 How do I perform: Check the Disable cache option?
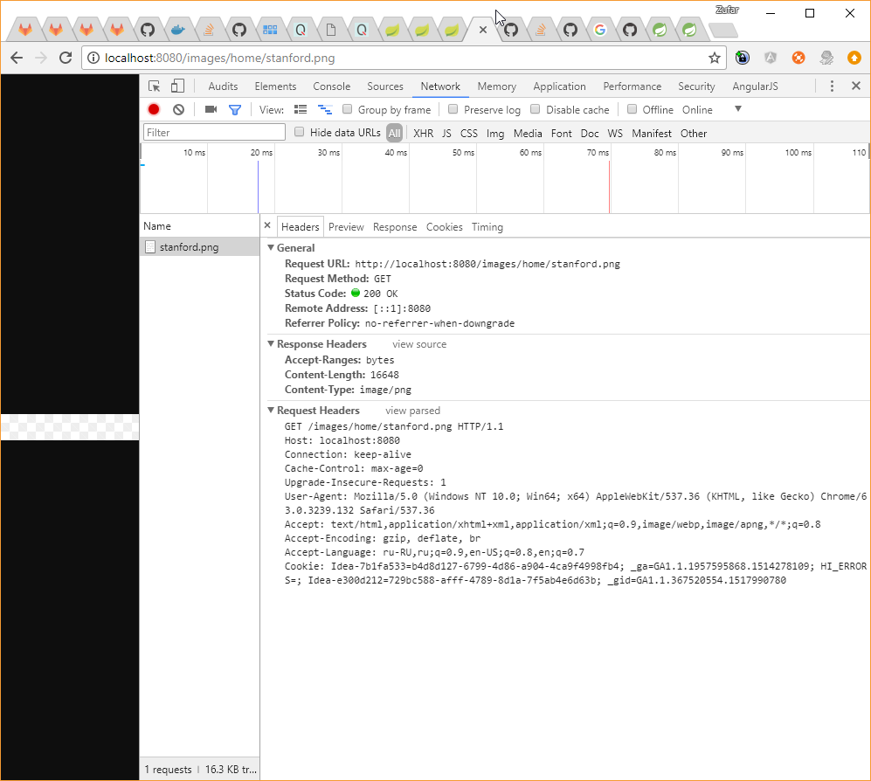(535, 109)
